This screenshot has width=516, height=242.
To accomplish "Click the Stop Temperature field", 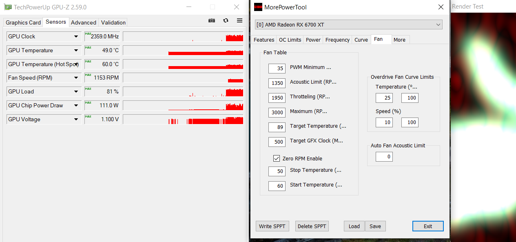I will point(277,171).
